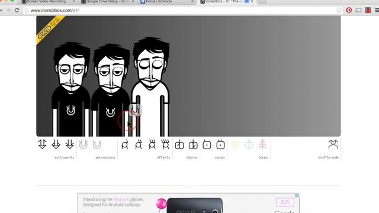Choose the first effects icon

[x=125, y=144]
